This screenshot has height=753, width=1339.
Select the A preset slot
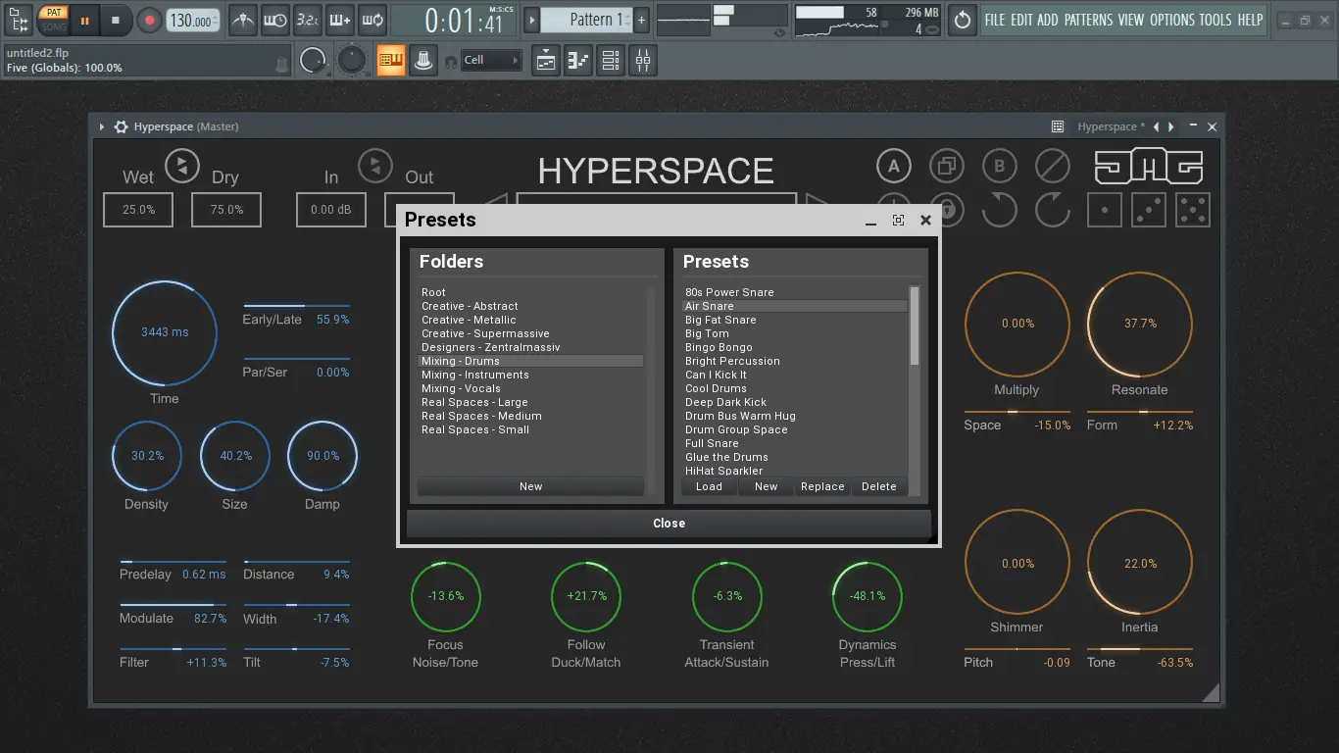(x=893, y=167)
